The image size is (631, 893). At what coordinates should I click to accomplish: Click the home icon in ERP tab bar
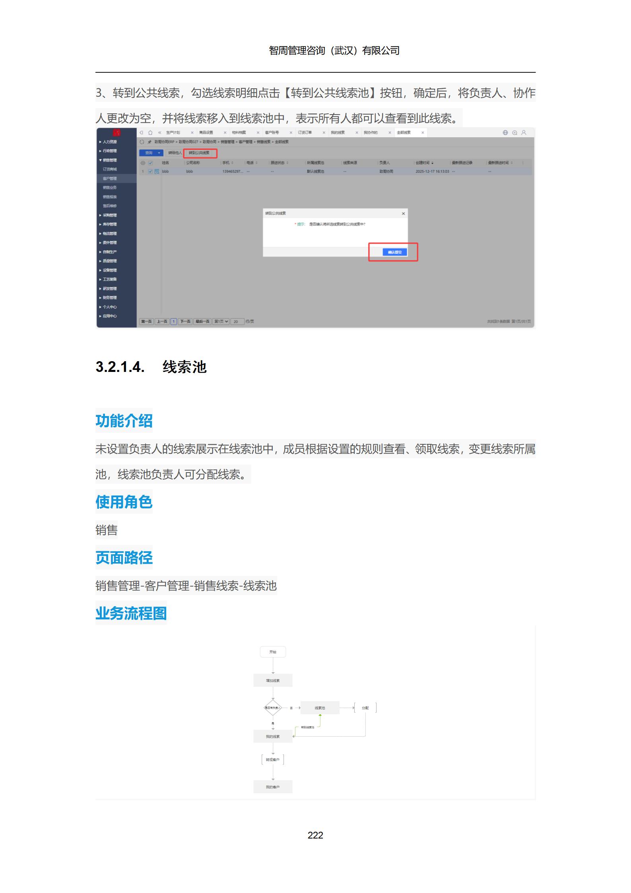pos(150,132)
